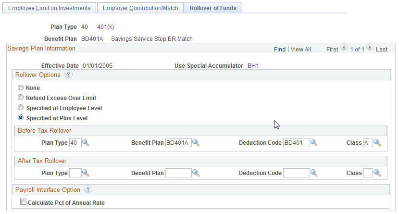Click the View All link
This screenshot has width=399, height=214.
coord(301,50)
